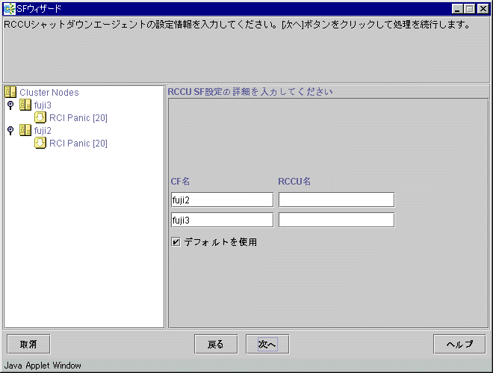Open help with the ヘルプ button
The width and height of the screenshot is (493, 373).
click(459, 344)
